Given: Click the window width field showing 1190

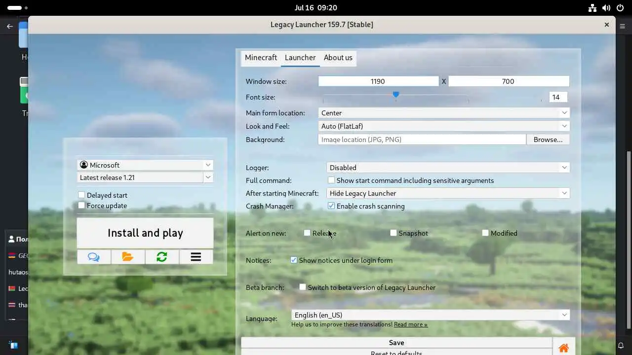Looking at the screenshot, I should tap(378, 81).
